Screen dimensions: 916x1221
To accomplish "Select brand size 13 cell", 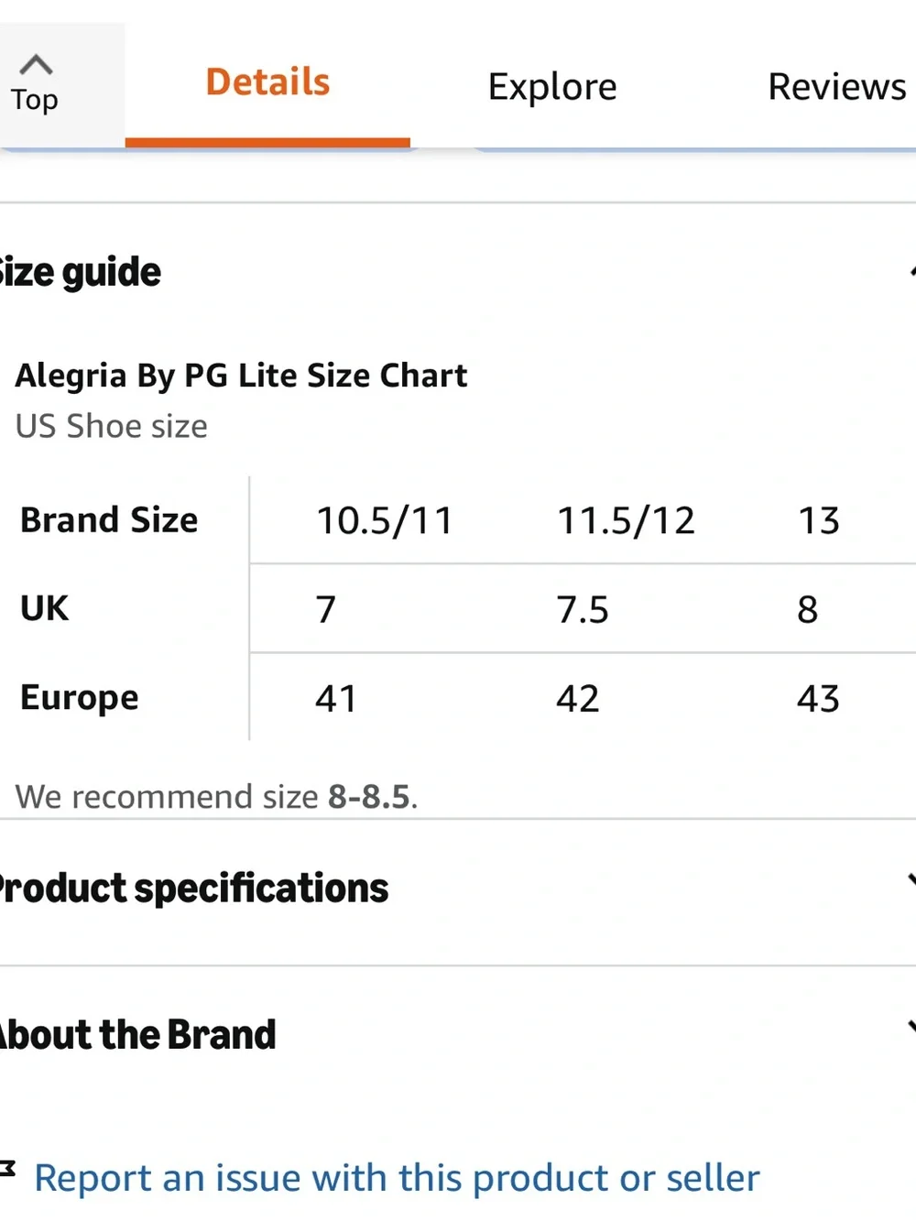I will (x=819, y=520).
